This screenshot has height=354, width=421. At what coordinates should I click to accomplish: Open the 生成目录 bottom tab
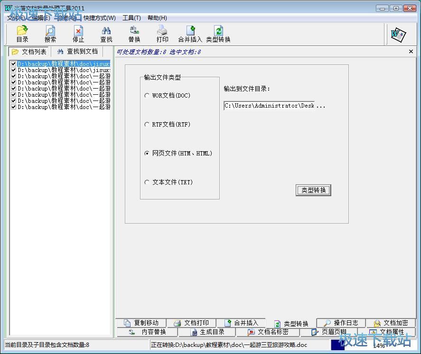207,332
